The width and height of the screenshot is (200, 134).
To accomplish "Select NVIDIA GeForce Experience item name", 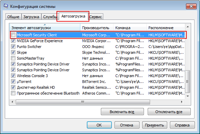I will pos(40,41).
